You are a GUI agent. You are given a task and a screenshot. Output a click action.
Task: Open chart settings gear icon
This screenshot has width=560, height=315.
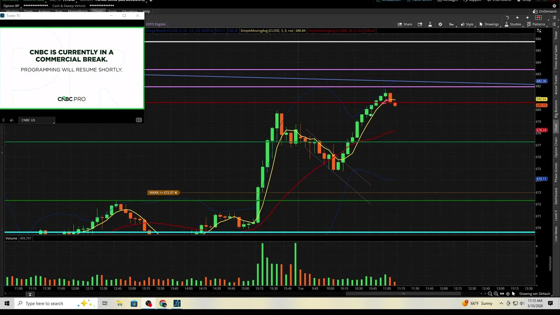click(x=440, y=24)
